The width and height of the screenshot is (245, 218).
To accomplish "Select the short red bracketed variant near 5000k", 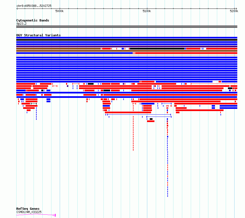I will tap(55, 86).
